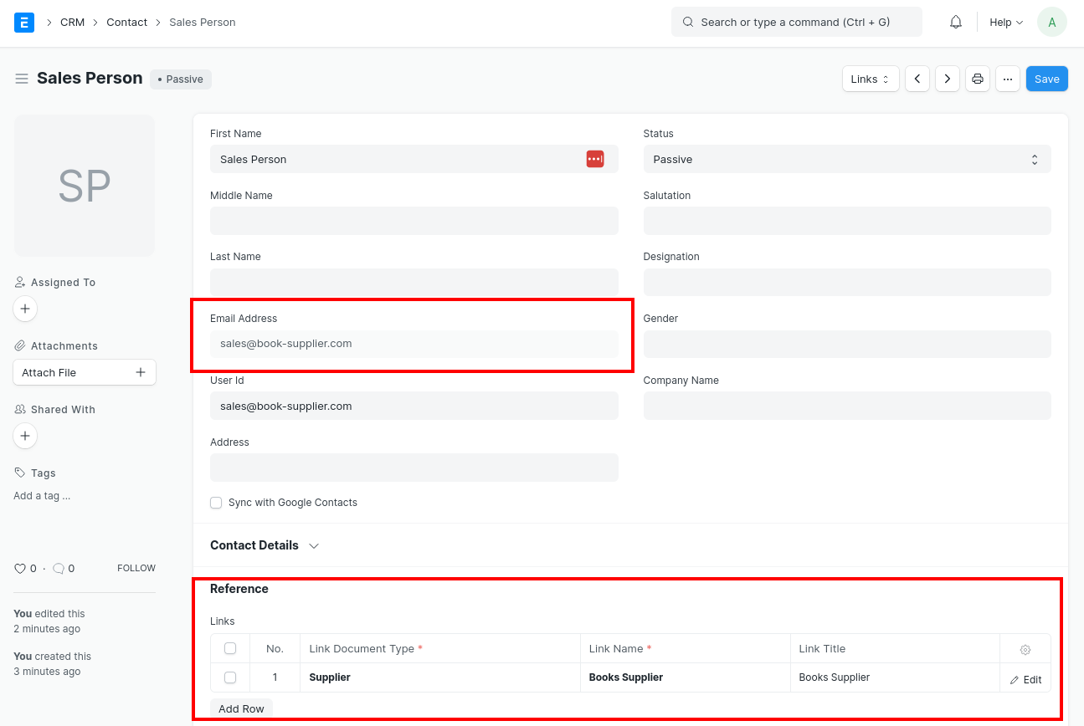The height and width of the screenshot is (726, 1084).
Task: Check the Supplier row checkbox
Action: pos(230,677)
